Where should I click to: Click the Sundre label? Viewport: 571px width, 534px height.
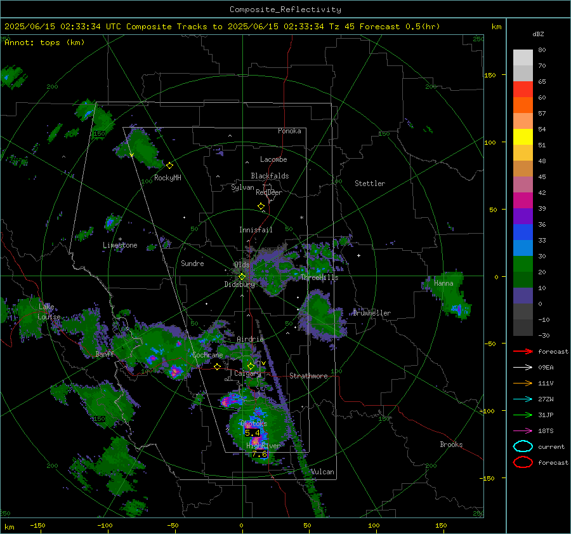(192, 264)
